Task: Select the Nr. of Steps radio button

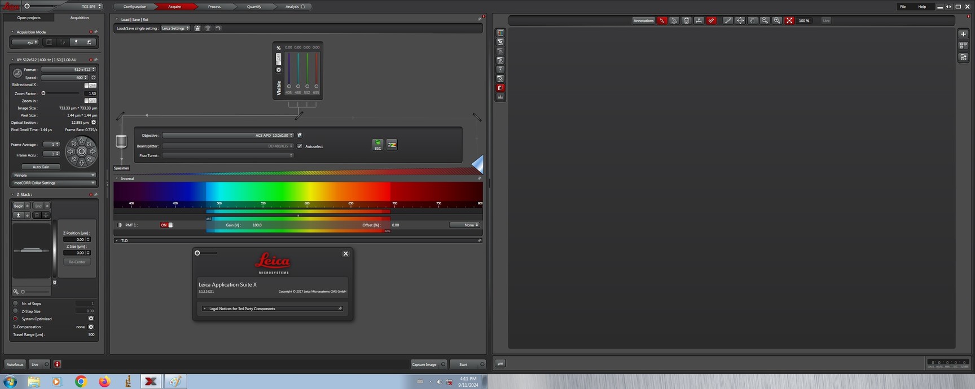Action: (15, 303)
